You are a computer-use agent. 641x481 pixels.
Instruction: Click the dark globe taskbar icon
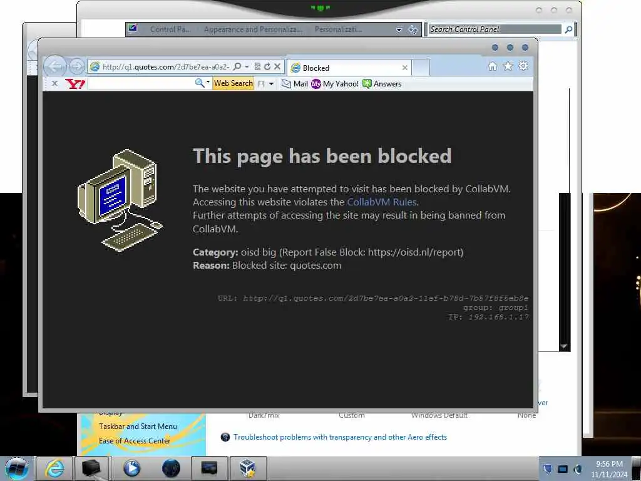(171, 468)
